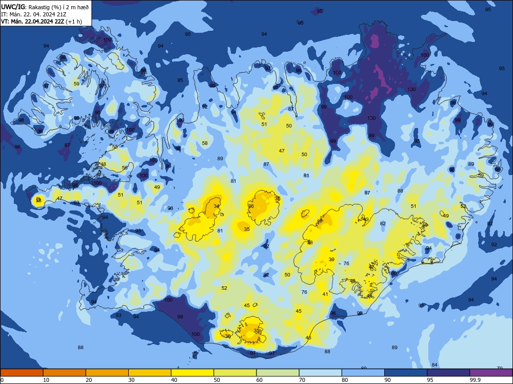Click the map value "34" on the glacier

216,206
